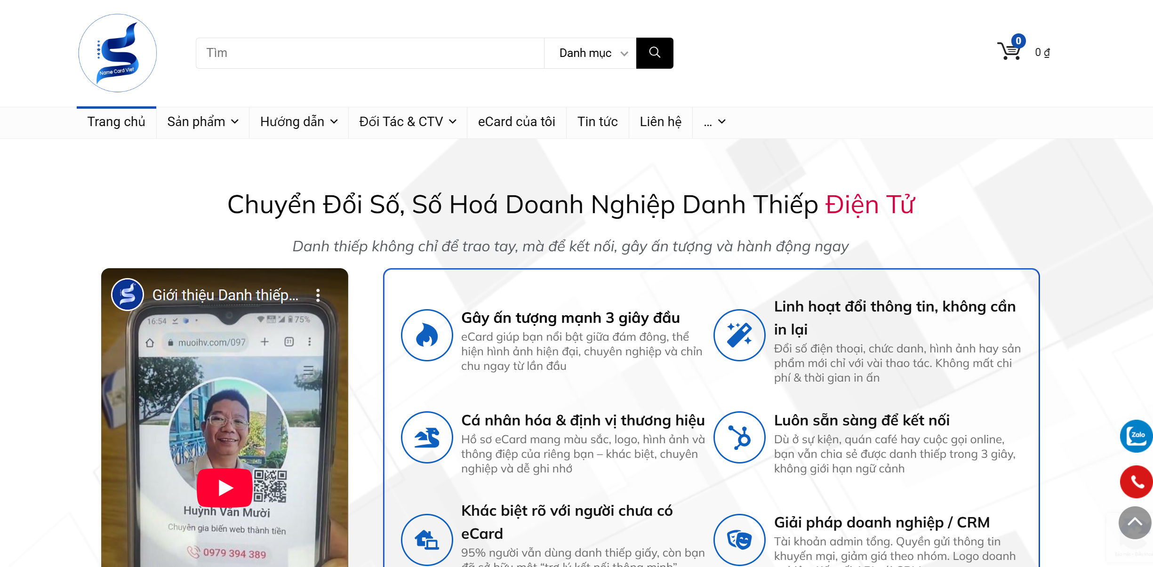Click the cart badge showing 0
The width and height of the screenshot is (1153, 567).
[1018, 40]
